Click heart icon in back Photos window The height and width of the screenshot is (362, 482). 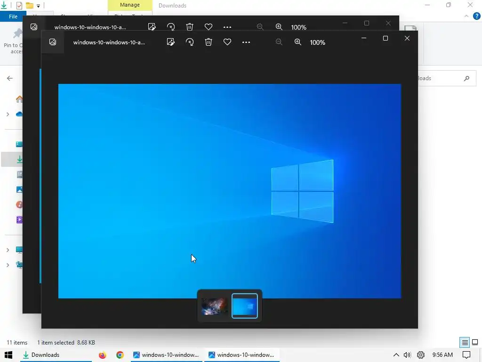coord(209,27)
